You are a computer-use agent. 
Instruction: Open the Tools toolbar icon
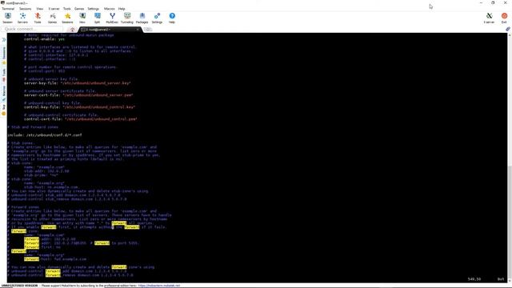coord(38,18)
